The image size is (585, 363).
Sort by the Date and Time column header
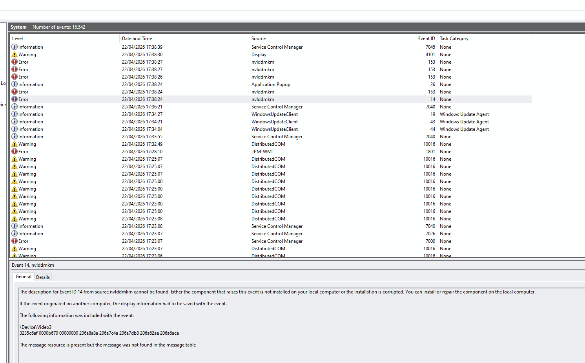[184, 38]
